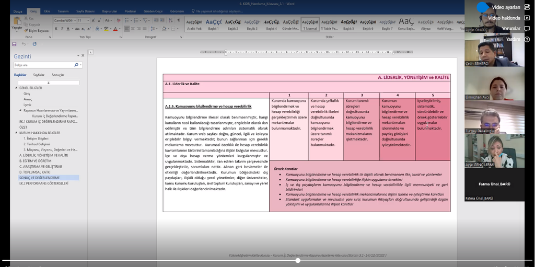Toggle italic (T) formatting
This screenshot has height=267, width=535.
62,29
